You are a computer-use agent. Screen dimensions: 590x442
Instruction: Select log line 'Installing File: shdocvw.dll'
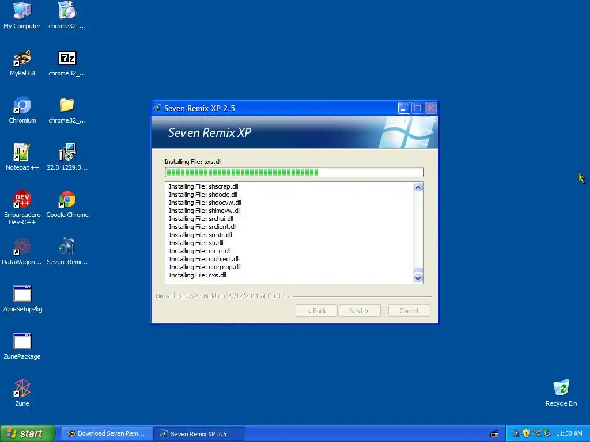pos(205,203)
